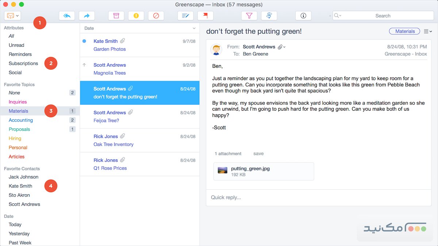Mark message as spam with yellow exclamation icon
Viewport: 438px width, 246px height.
point(136,16)
